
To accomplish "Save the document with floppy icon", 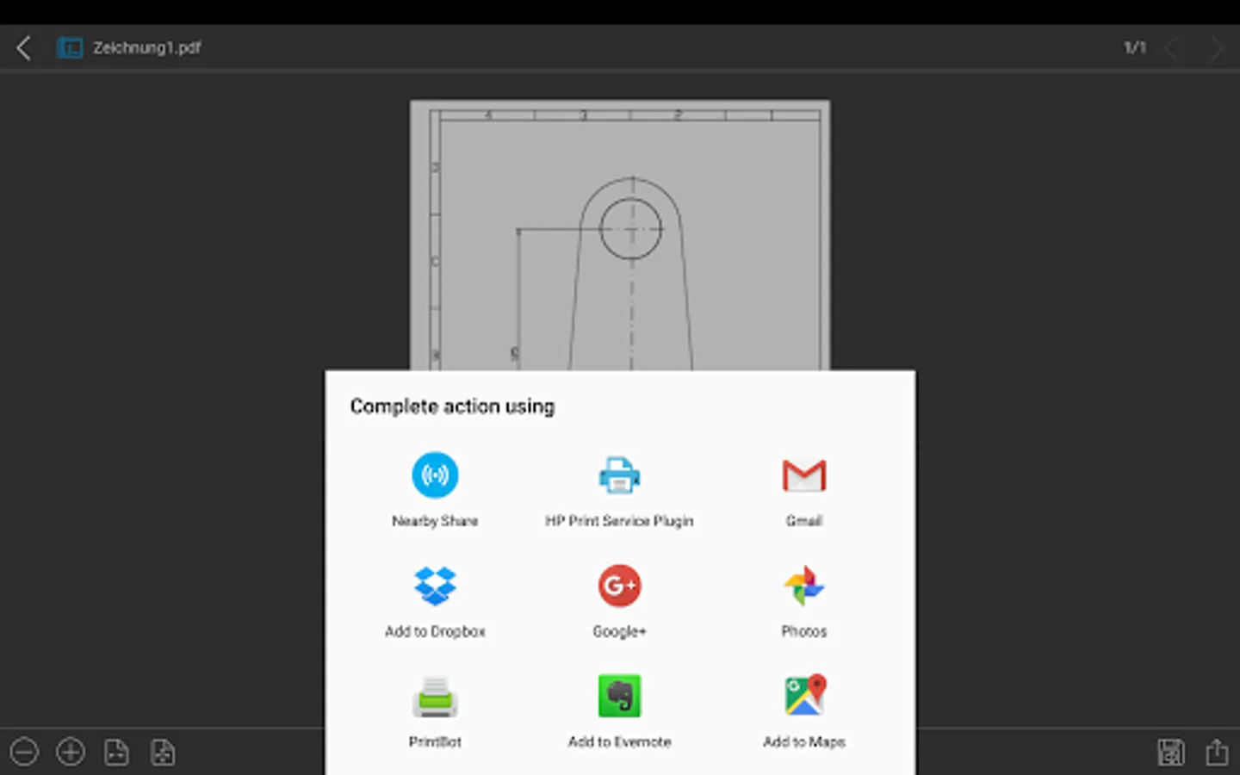I will (1171, 752).
